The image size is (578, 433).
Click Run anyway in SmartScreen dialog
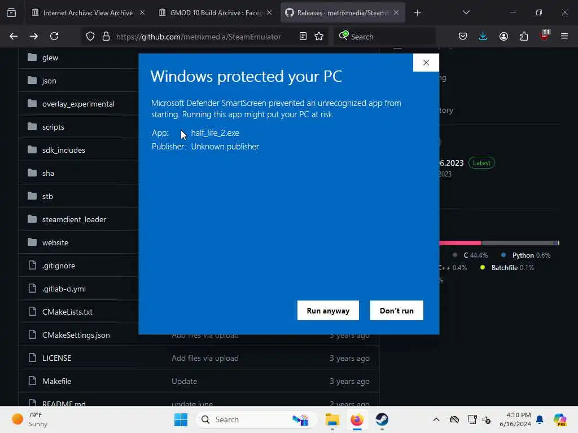pos(328,311)
